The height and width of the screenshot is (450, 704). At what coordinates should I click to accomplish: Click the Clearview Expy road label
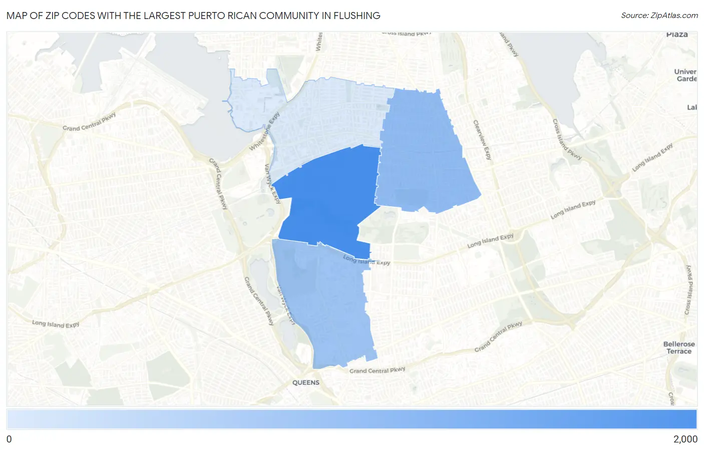pos(483,140)
